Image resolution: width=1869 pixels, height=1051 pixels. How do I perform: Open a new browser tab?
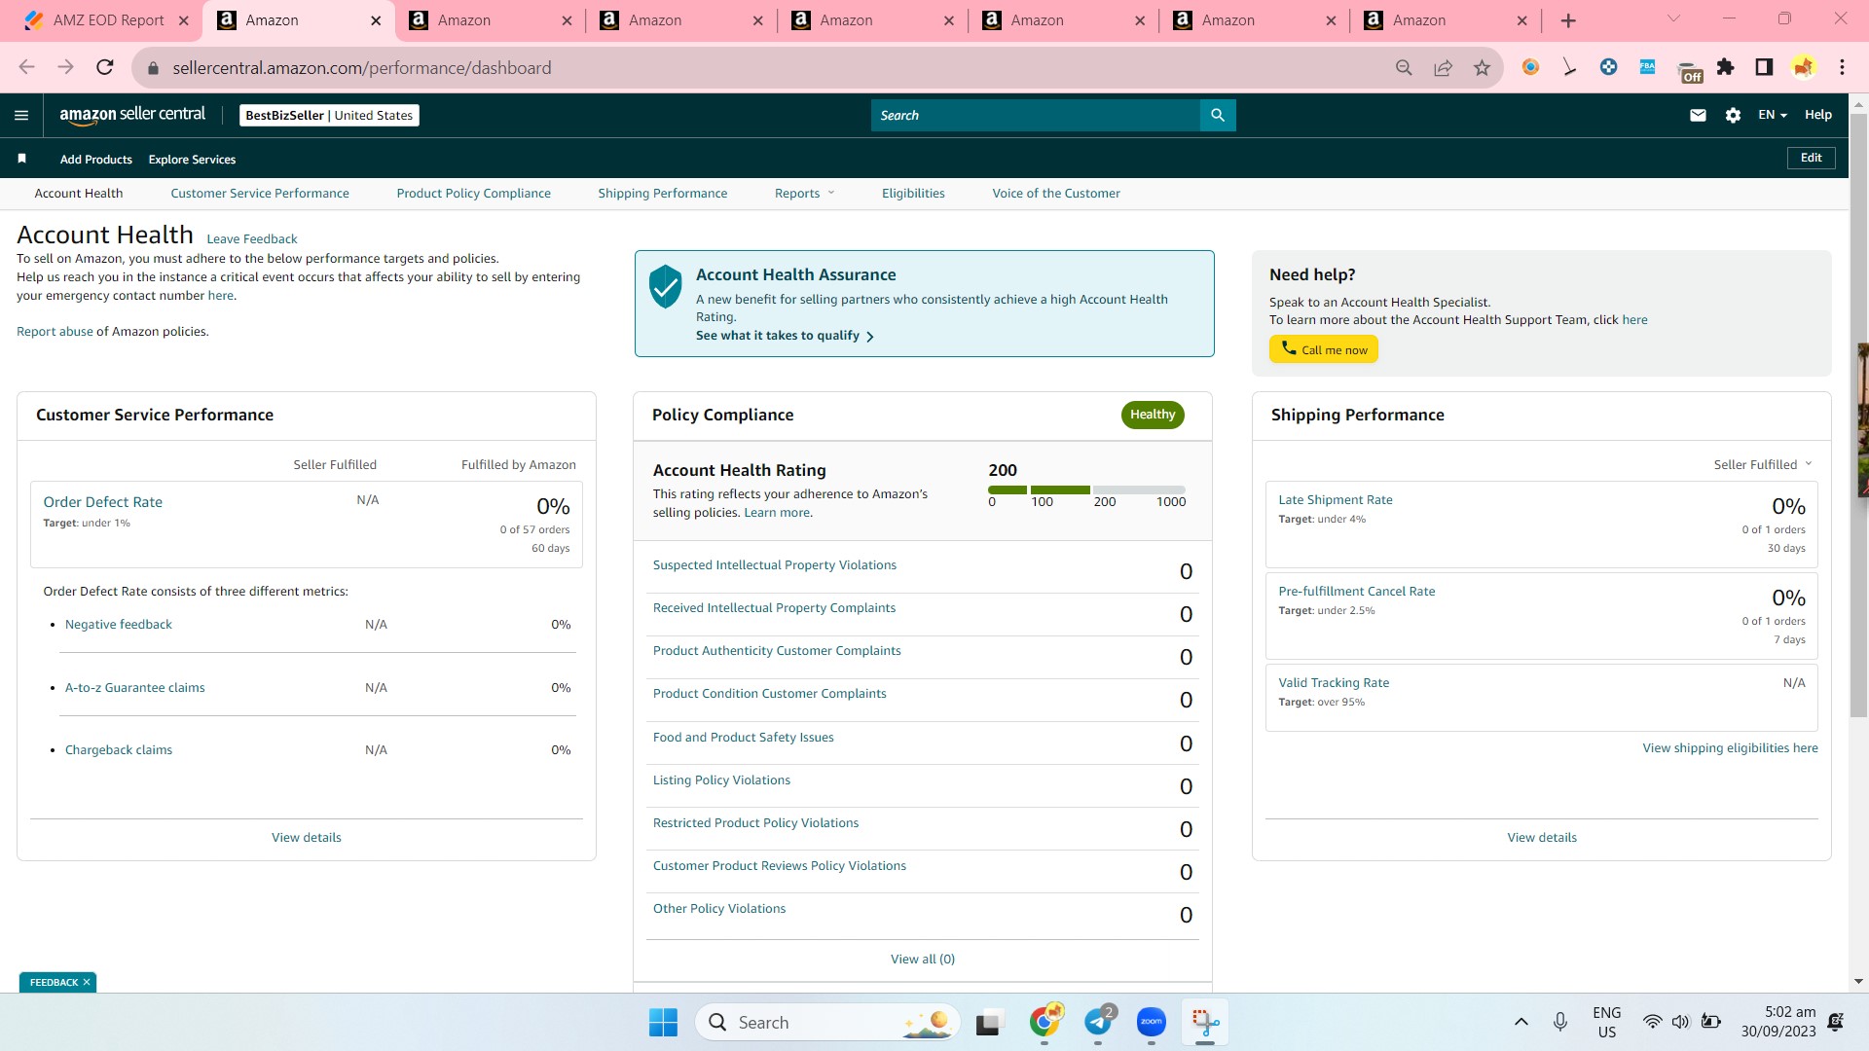[x=1568, y=20]
